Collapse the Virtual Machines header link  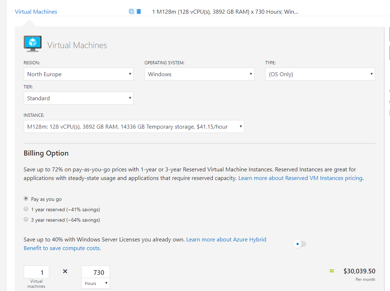click(36, 11)
